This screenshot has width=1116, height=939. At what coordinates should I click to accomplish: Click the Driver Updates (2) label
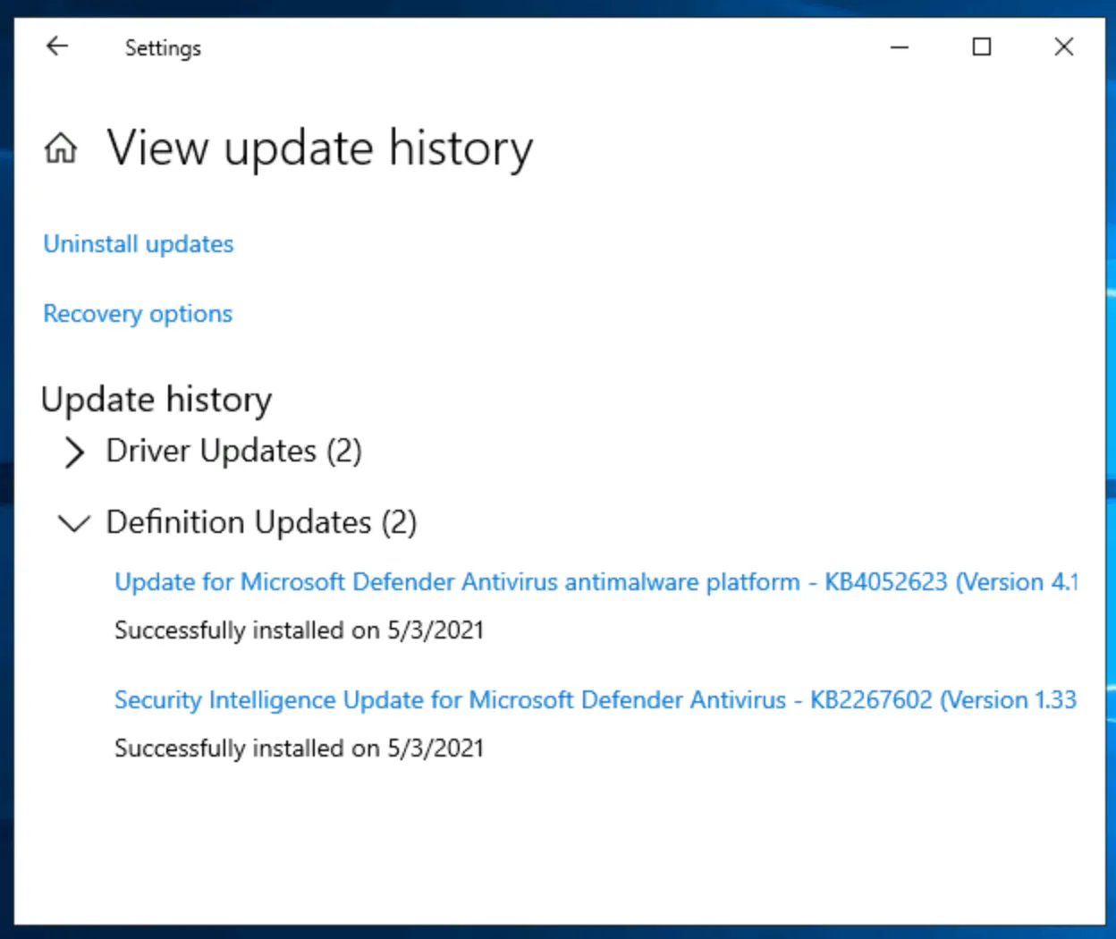(234, 452)
